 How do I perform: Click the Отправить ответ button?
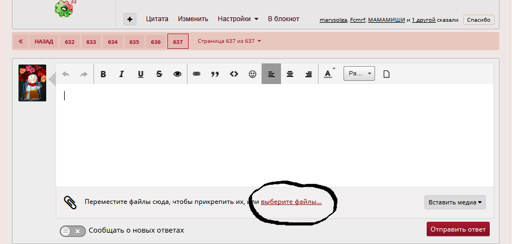click(x=458, y=229)
